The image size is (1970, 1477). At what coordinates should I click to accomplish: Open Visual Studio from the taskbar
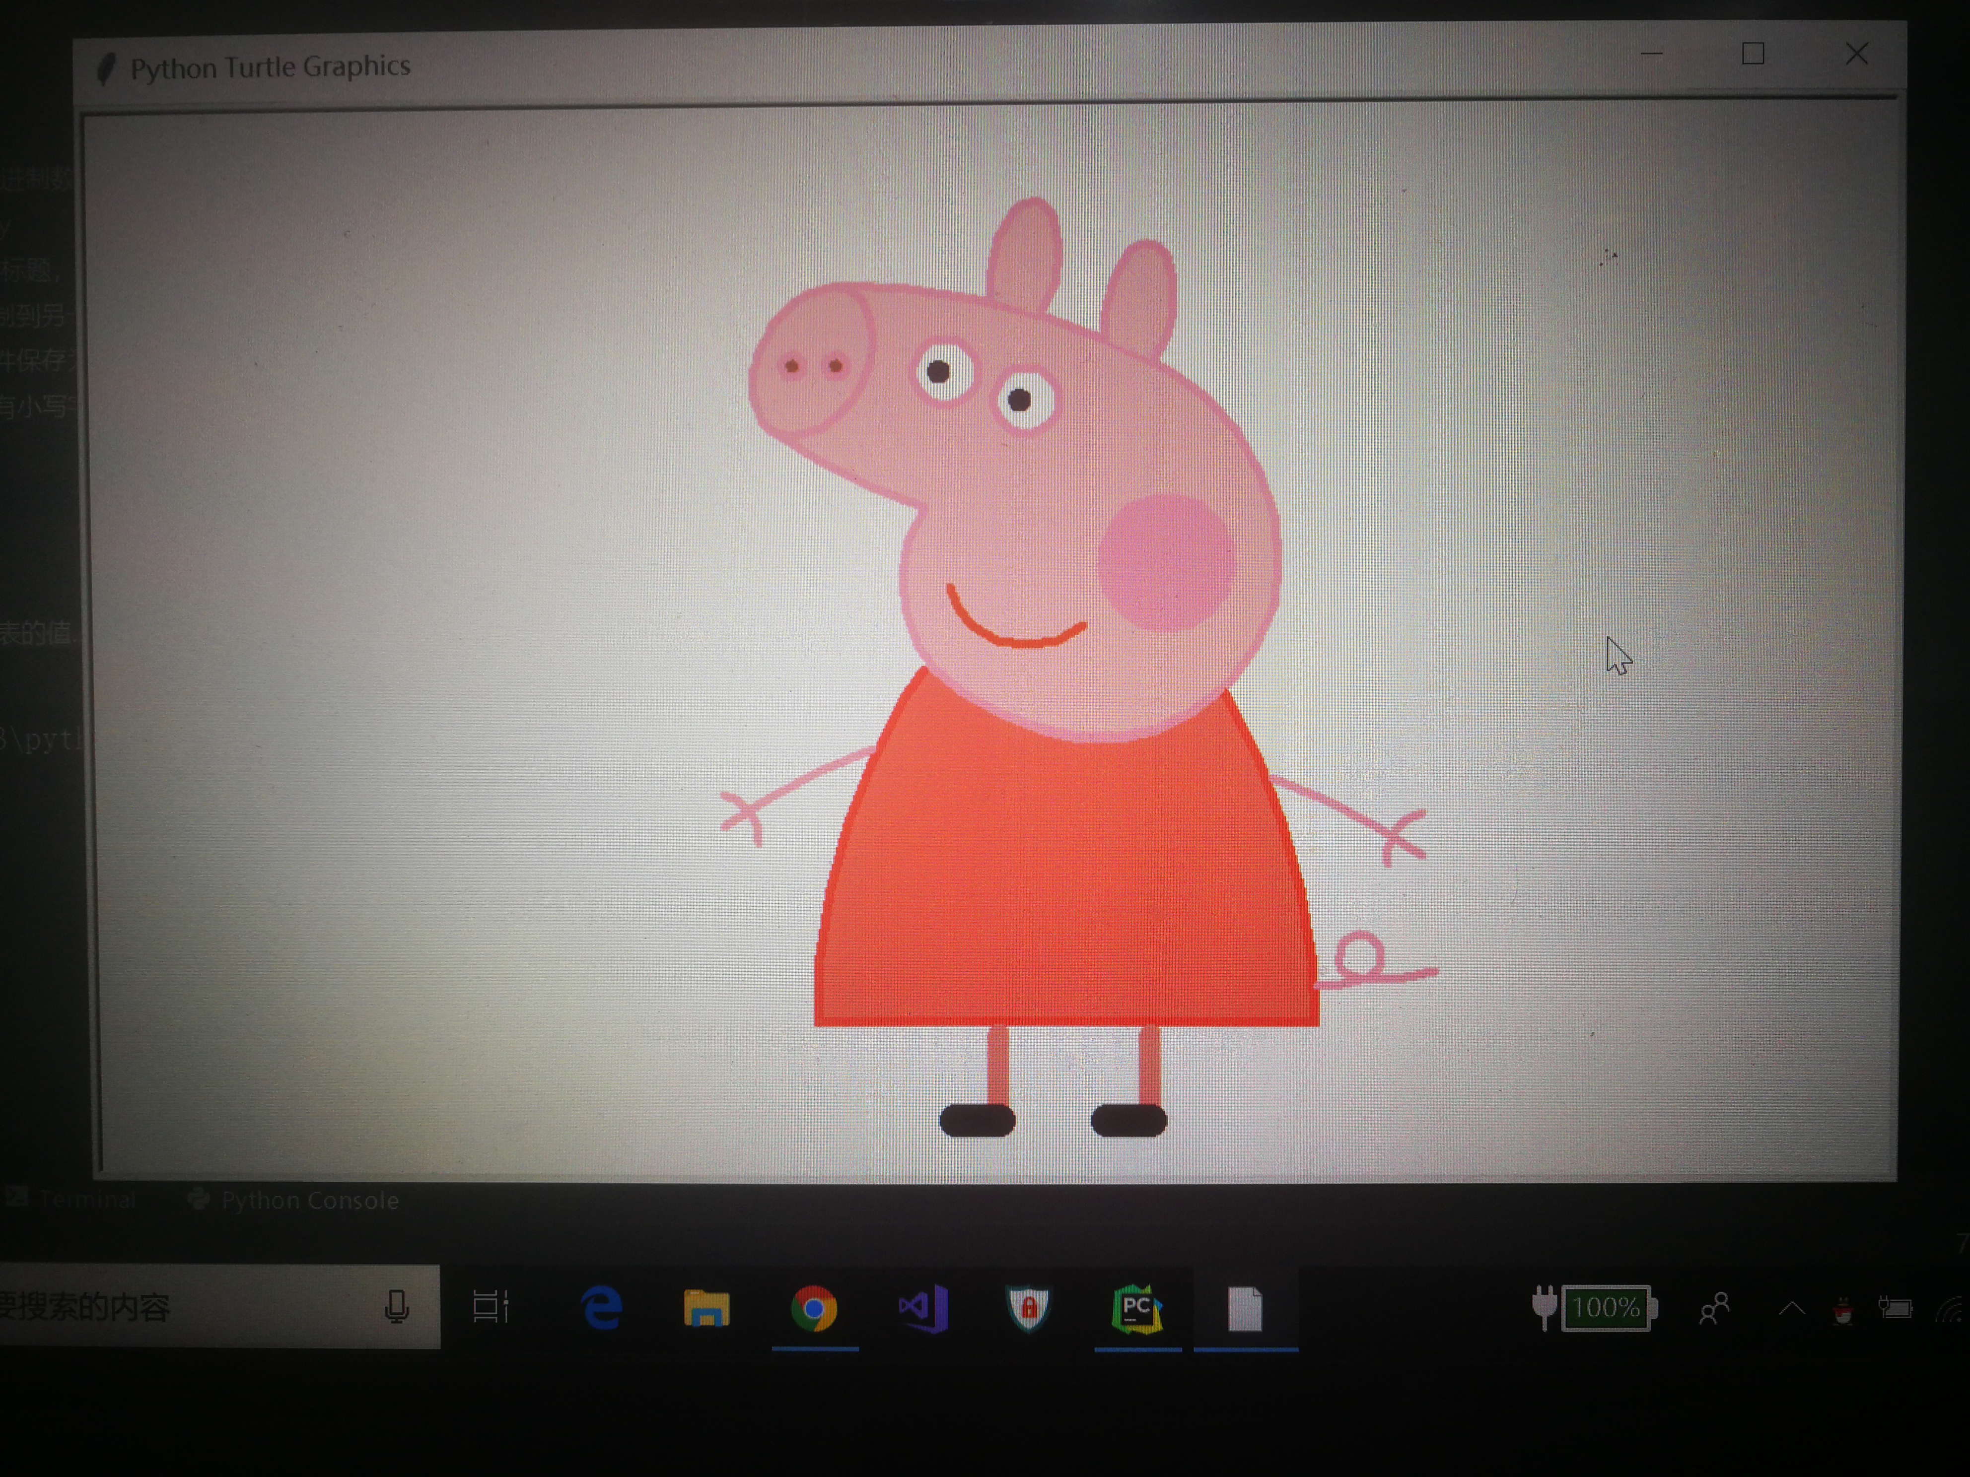point(922,1309)
